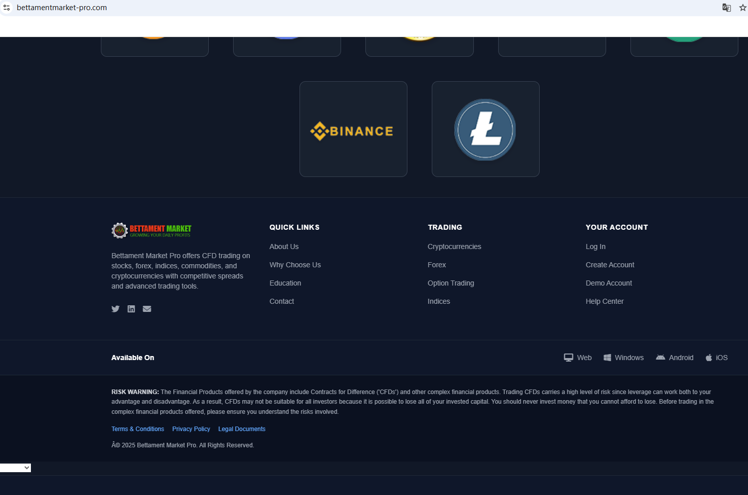
Task: Click the Android platform label
Action: click(681, 358)
